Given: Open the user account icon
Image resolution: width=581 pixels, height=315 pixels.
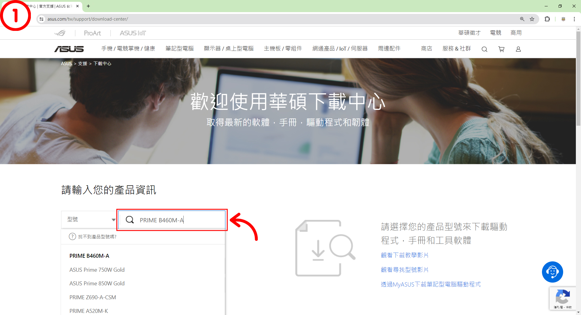Looking at the screenshot, I should click(x=518, y=49).
